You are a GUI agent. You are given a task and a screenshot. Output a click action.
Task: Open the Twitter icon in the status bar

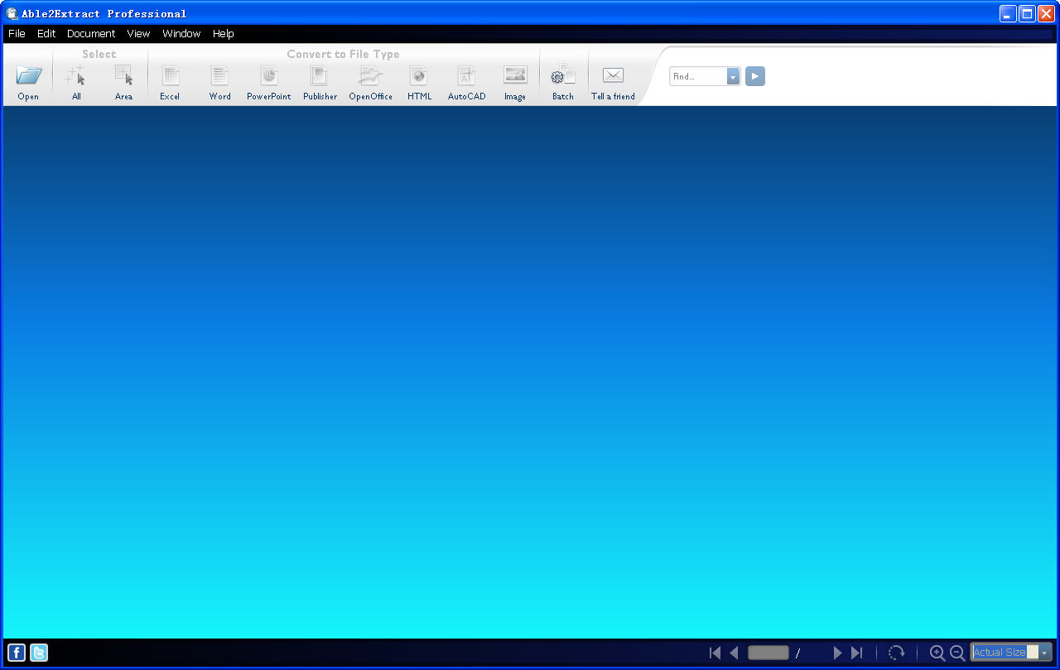pyautogui.click(x=39, y=653)
